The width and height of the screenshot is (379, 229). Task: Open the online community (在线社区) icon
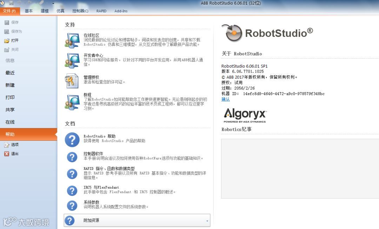[x=72, y=40]
